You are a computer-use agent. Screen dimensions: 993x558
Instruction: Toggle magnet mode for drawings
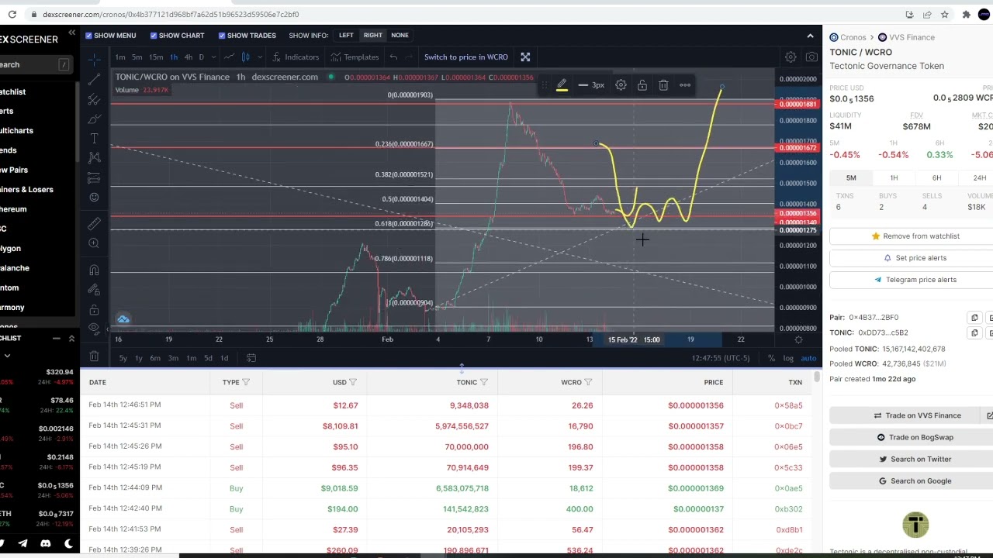(x=94, y=270)
